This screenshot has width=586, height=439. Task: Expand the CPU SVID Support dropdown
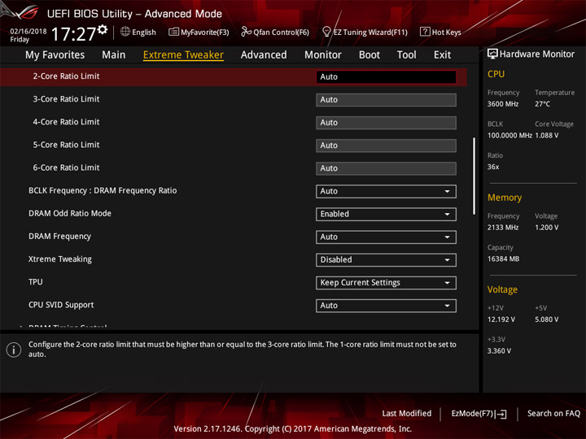386,306
